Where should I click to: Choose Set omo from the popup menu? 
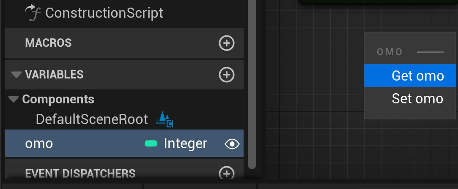coord(417,99)
